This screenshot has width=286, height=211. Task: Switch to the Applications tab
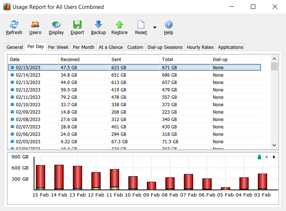[231, 47]
